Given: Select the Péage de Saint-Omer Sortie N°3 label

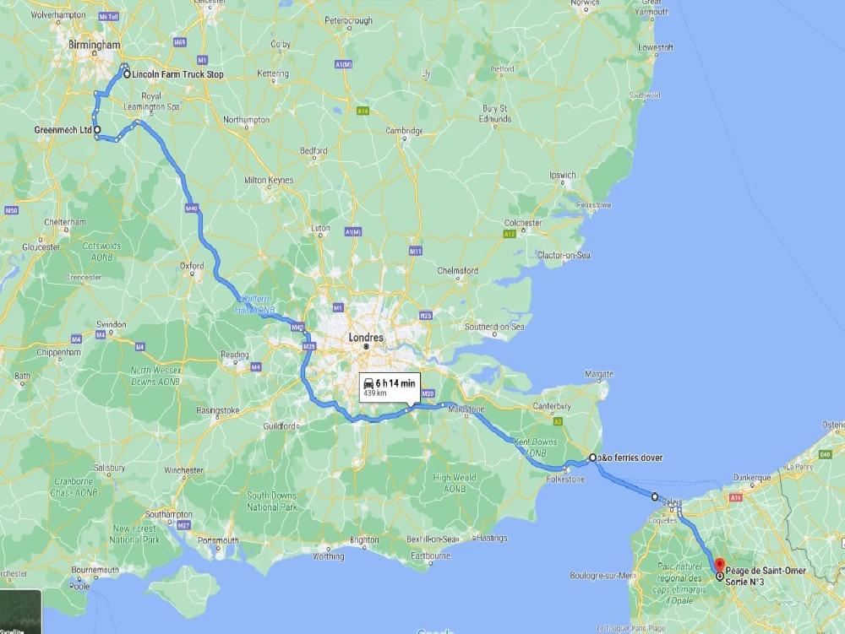Looking at the screenshot, I should pos(766,577).
